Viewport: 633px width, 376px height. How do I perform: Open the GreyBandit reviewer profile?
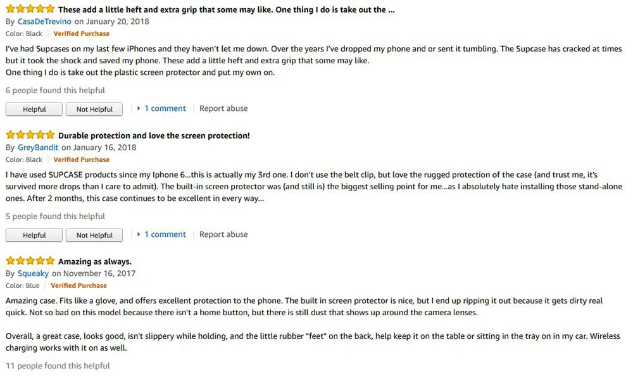(38, 147)
